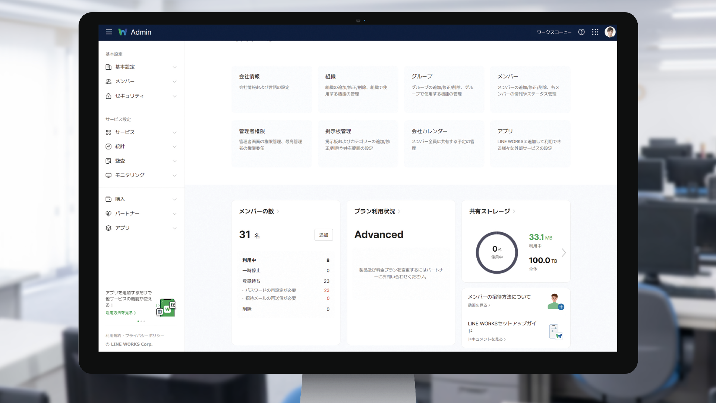Click the hamburger menu icon

(109, 32)
